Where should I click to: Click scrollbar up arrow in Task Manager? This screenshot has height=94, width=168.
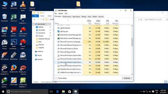(132, 26)
